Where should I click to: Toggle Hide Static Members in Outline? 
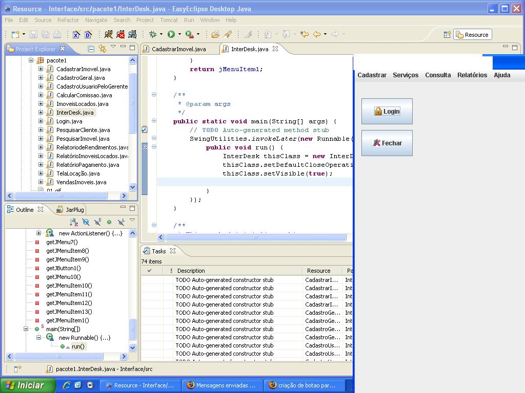click(x=97, y=222)
